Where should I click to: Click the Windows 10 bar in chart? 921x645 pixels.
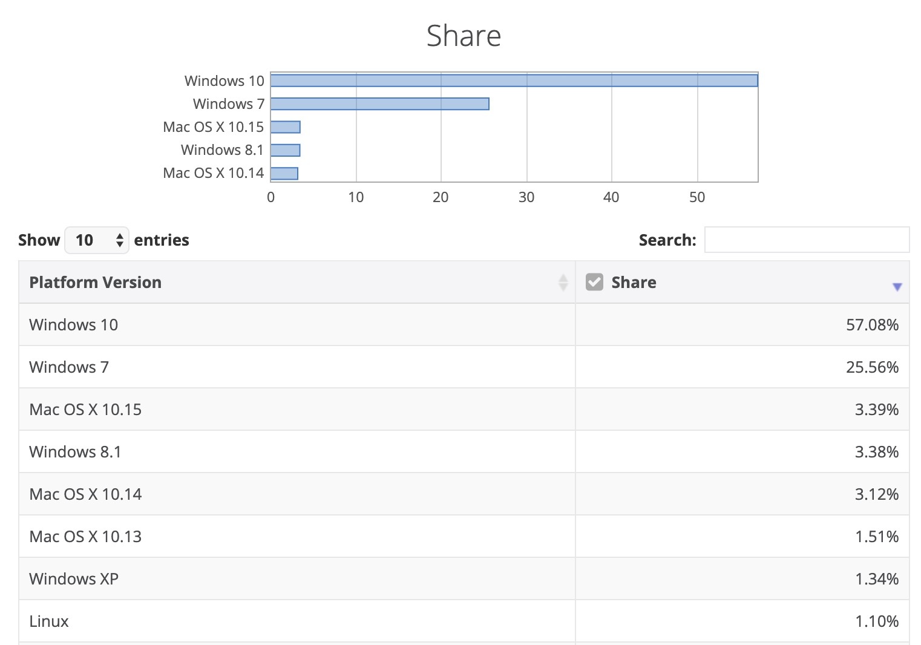coord(513,80)
